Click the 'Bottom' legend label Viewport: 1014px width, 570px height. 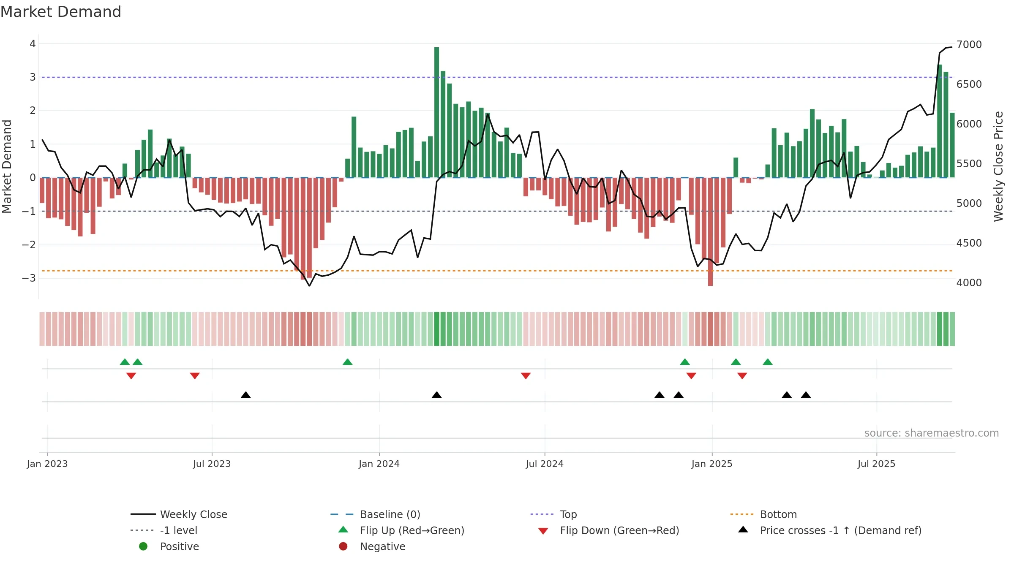(778, 514)
